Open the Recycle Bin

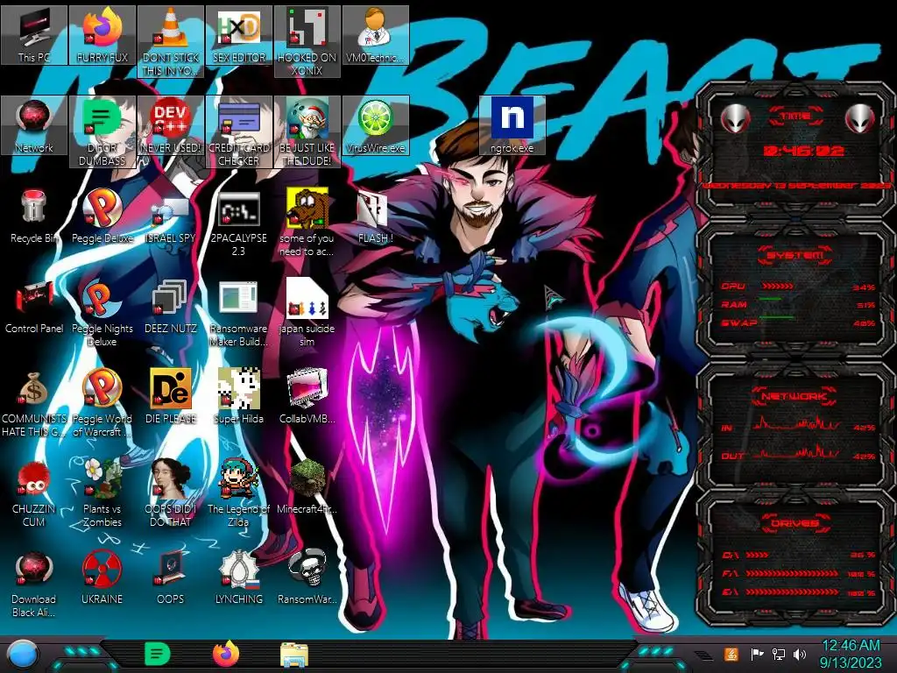tap(34, 216)
